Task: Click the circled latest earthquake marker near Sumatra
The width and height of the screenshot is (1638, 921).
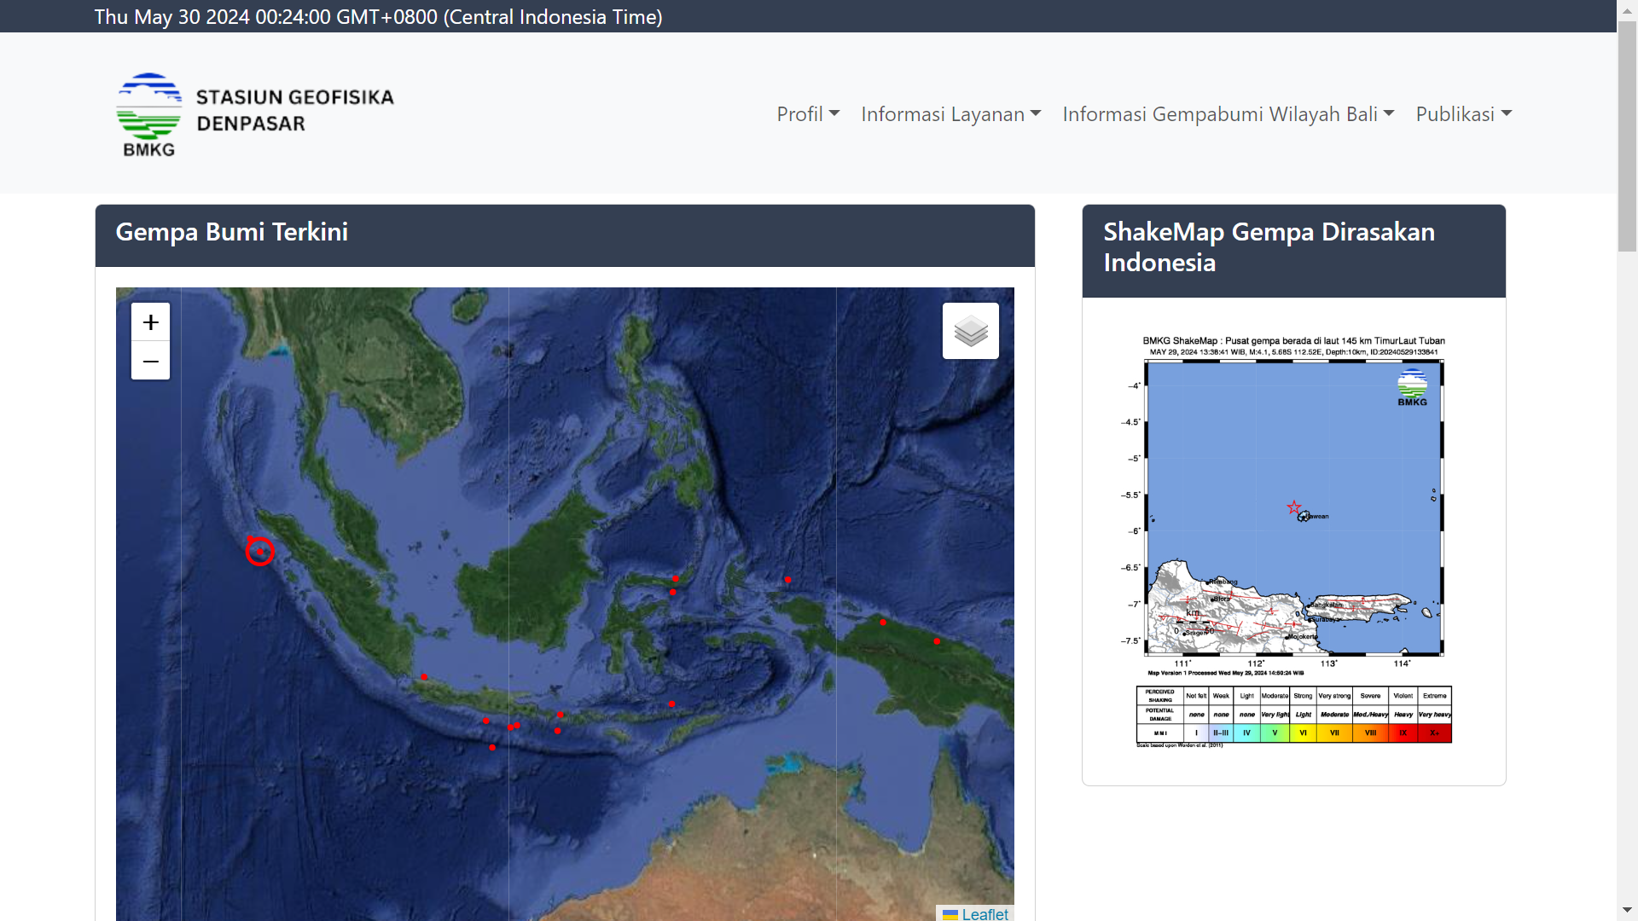Action: tap(259, 552)
